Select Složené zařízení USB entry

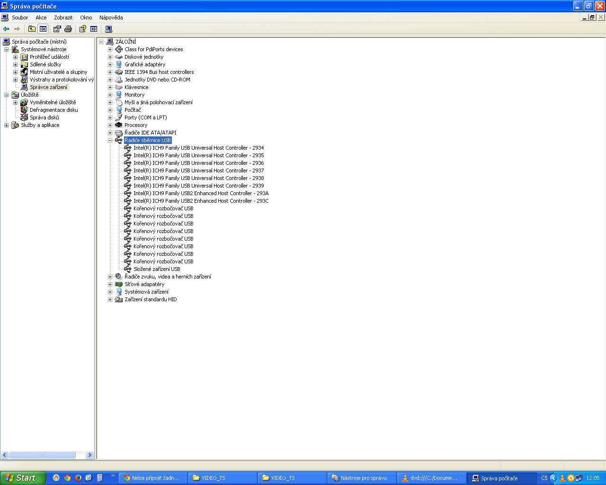click(x=157, y=269)
